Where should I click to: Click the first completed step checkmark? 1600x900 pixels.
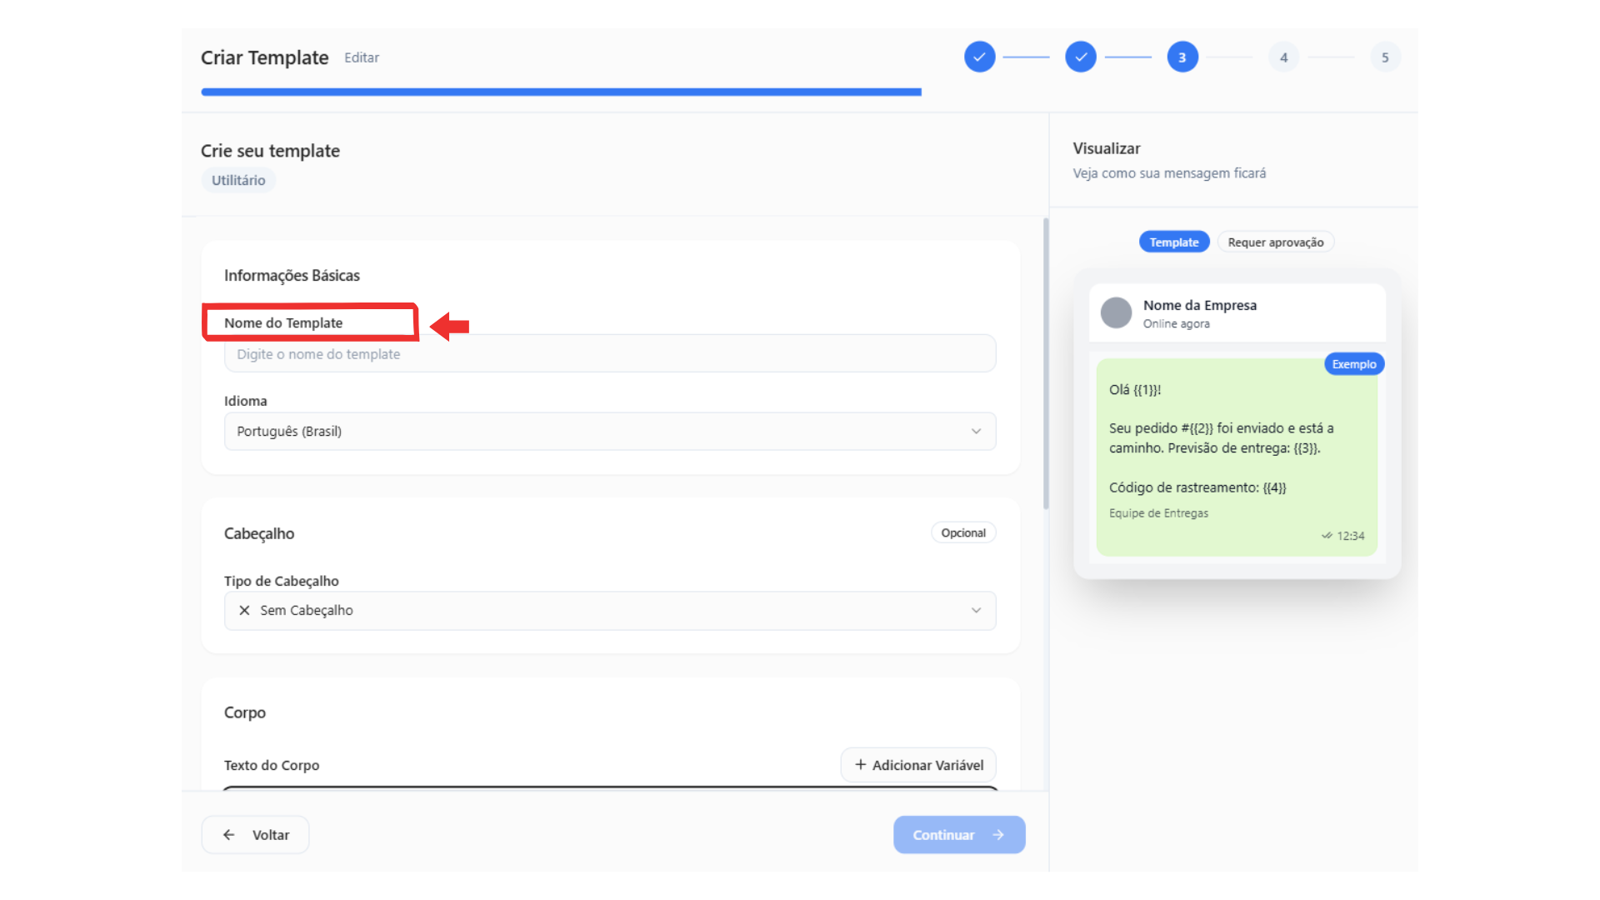point(979,57)
